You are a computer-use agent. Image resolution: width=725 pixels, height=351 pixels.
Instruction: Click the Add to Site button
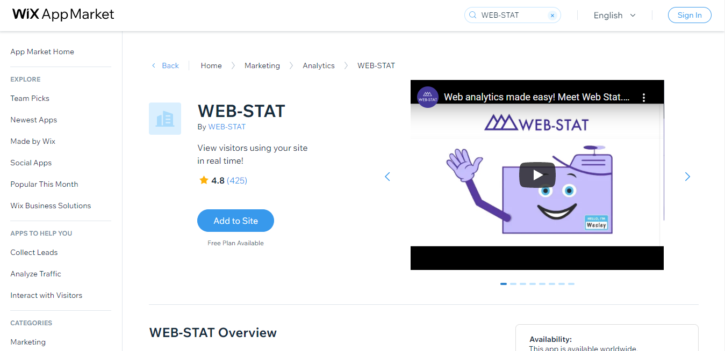click(x=235, y=221)
